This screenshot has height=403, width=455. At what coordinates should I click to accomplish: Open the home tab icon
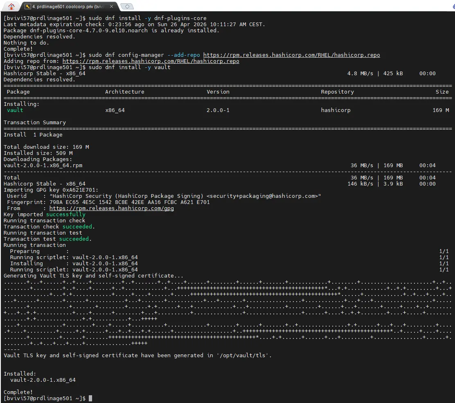11,6
